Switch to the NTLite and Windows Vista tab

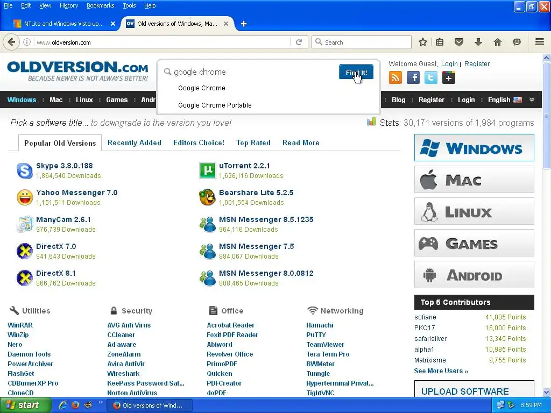tap(63, 24)
